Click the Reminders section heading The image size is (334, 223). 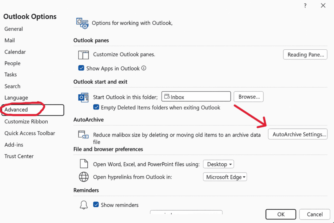(x=86, y=190)
